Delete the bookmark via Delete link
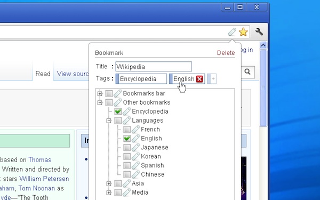The image size is (320, 200). 226,53
